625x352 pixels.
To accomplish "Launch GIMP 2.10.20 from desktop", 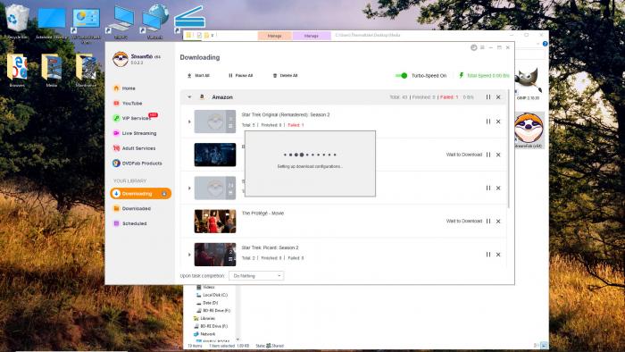I will click(x=528, y=84).
